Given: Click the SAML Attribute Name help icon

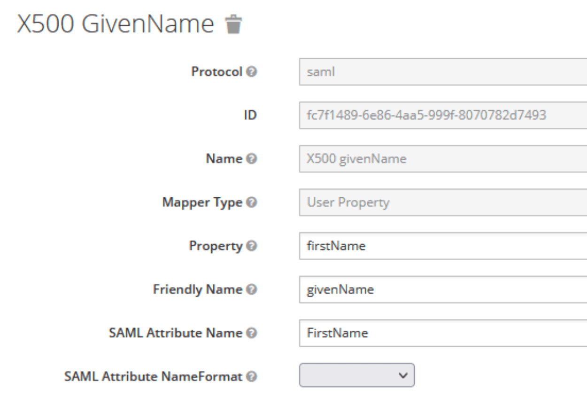Looking at the screenshot, I should (252, 333).
